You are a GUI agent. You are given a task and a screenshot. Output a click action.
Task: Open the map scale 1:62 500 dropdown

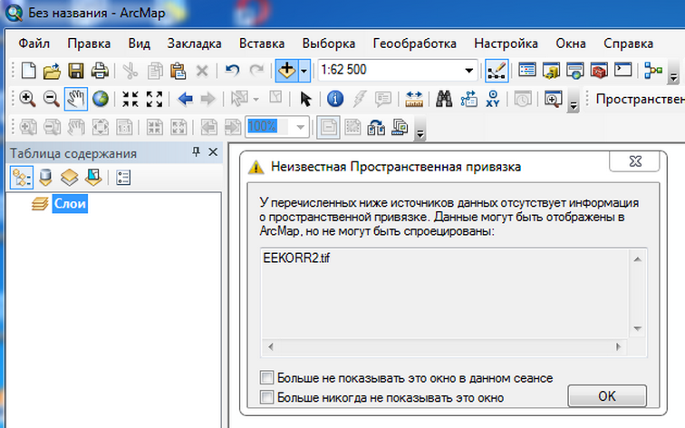(469, 70)
